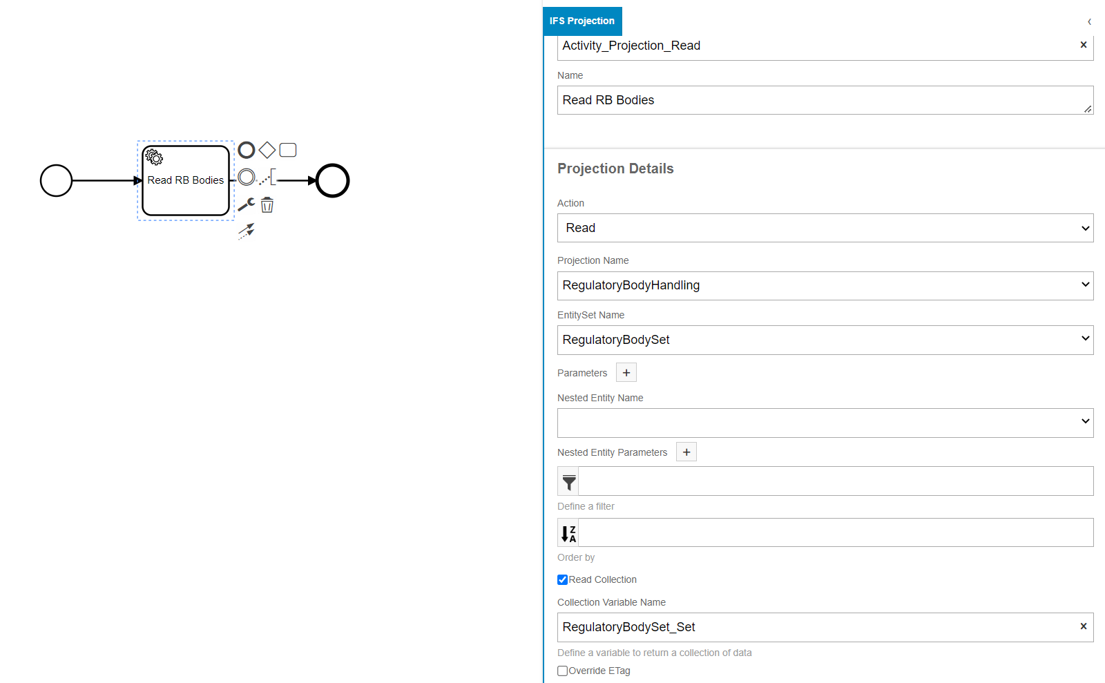Open the Action dropdown showing Read
Screen dimensions: 1105x683
(x=825, y=228)
